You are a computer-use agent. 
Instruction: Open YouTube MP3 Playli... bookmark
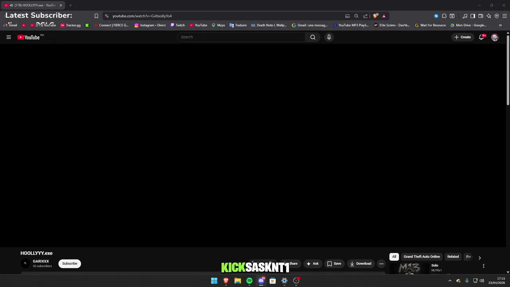351,25
